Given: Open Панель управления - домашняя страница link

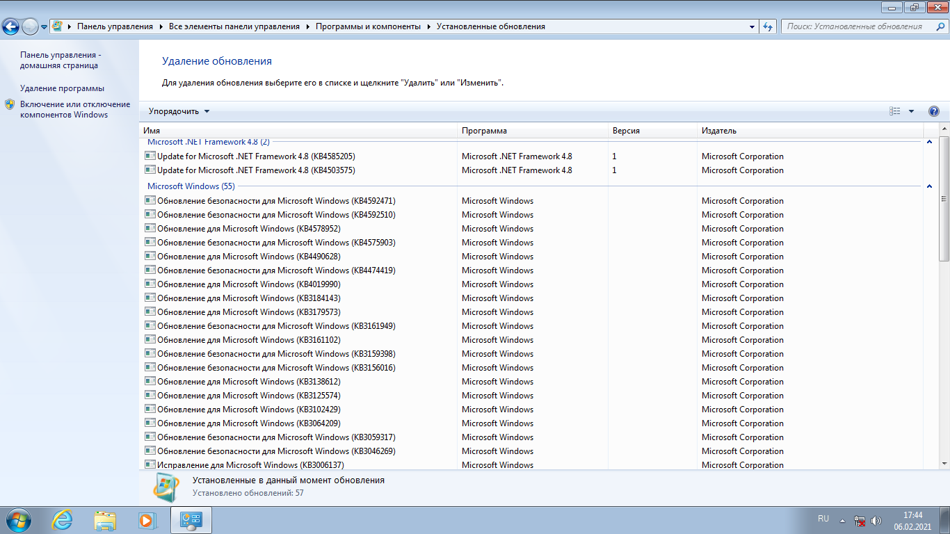Looking at the screenshot, I should point(61,60).
